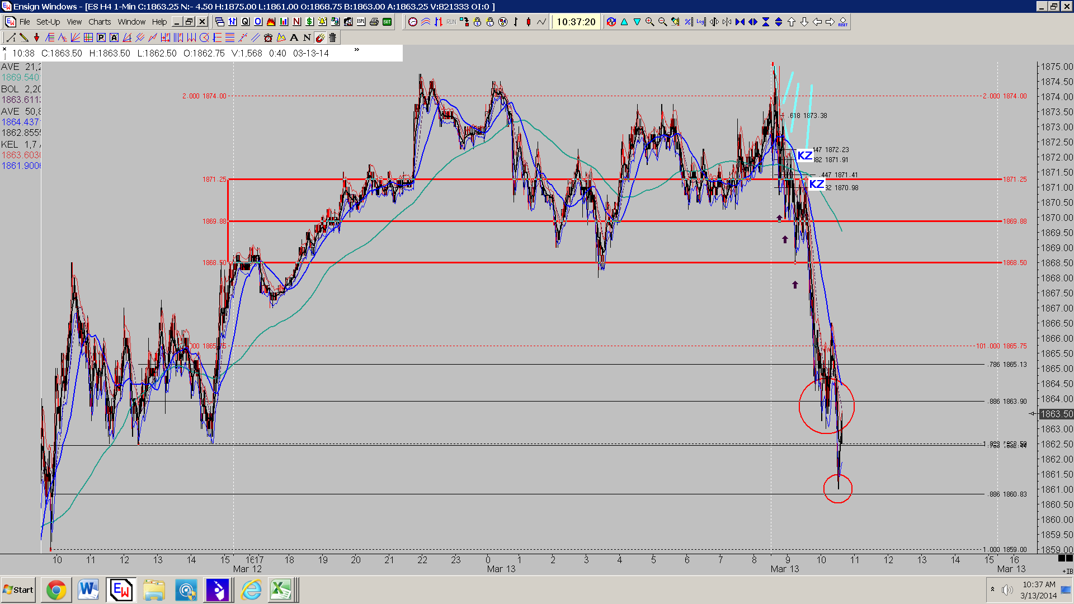This screenshot has height=604, width=1074.
Task: Print chart with printer icon
Action: [x=374, y=22]
